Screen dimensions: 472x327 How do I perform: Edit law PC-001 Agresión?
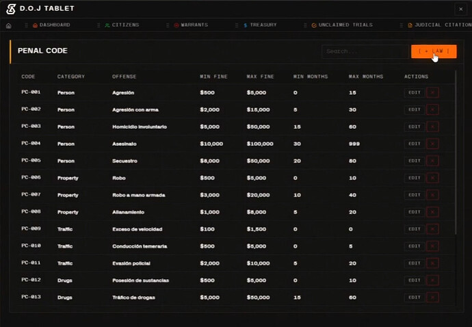pyautogui.click(x=415, y=93)
